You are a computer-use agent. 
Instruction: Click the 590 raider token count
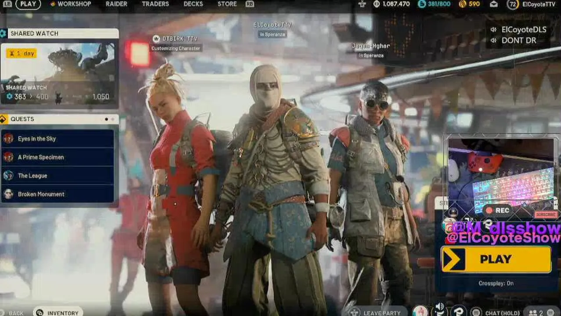pos(474,4)
